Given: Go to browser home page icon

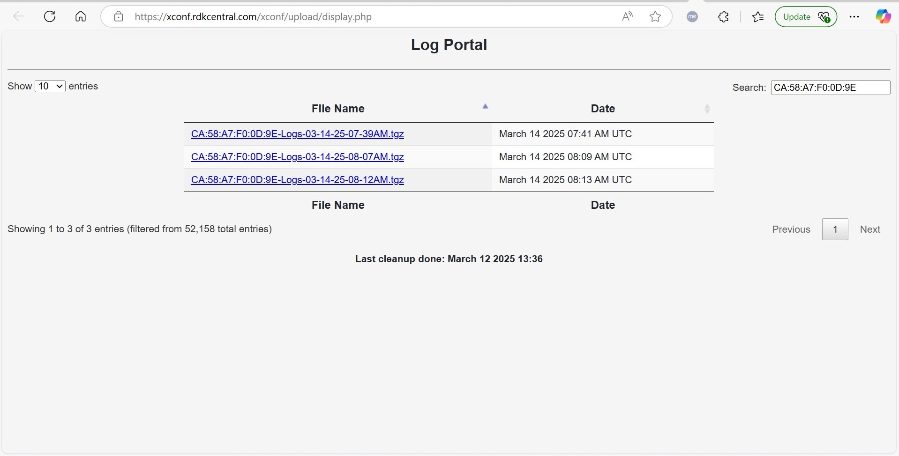Looking at the screenshot, I should pos(81,17).
